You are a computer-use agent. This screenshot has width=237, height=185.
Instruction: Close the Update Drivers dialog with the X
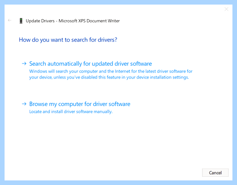[227, 9]
